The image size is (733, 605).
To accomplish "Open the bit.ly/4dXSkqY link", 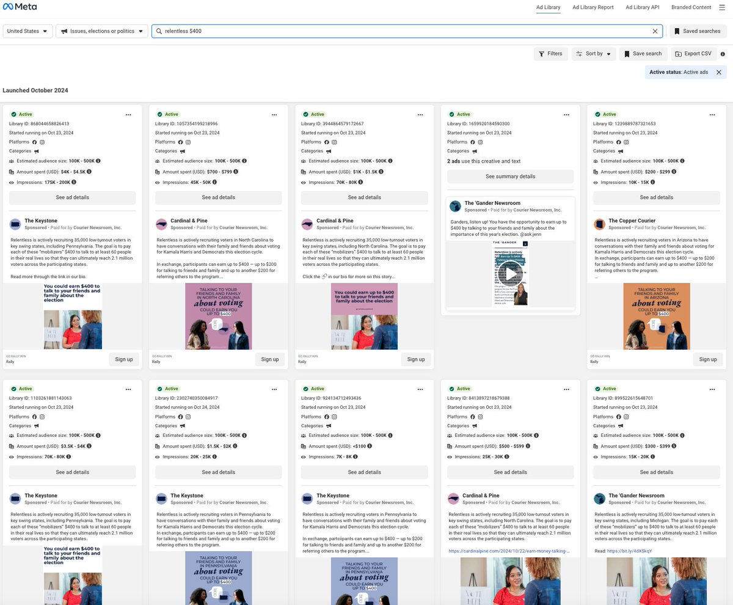I will click(x=629, y=551).
